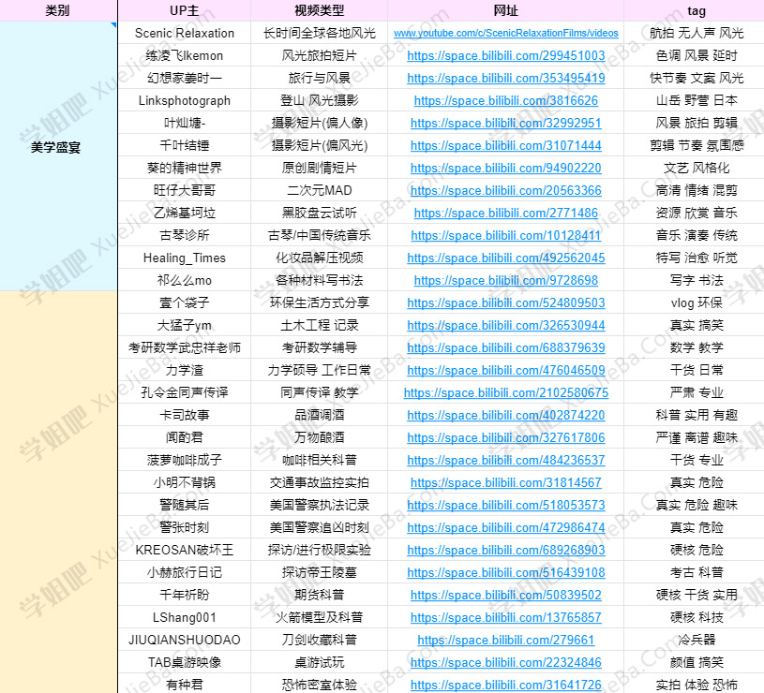Select the 黑胶盘云试听 video type cell

pyautogui.click(x=319, y=213)
